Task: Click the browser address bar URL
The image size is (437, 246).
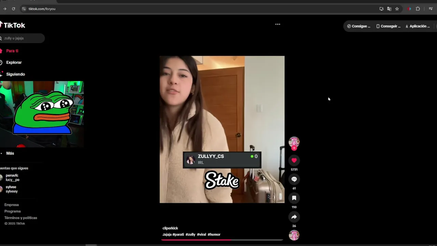Action: (42, 9)
